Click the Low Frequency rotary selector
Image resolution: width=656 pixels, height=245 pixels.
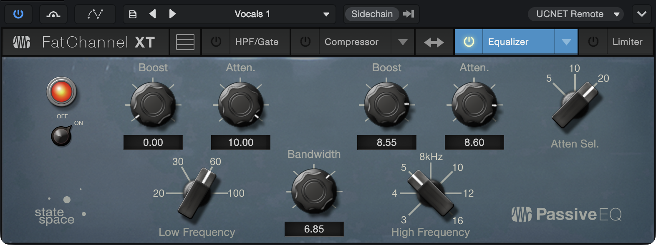click(x=197, y=193)
